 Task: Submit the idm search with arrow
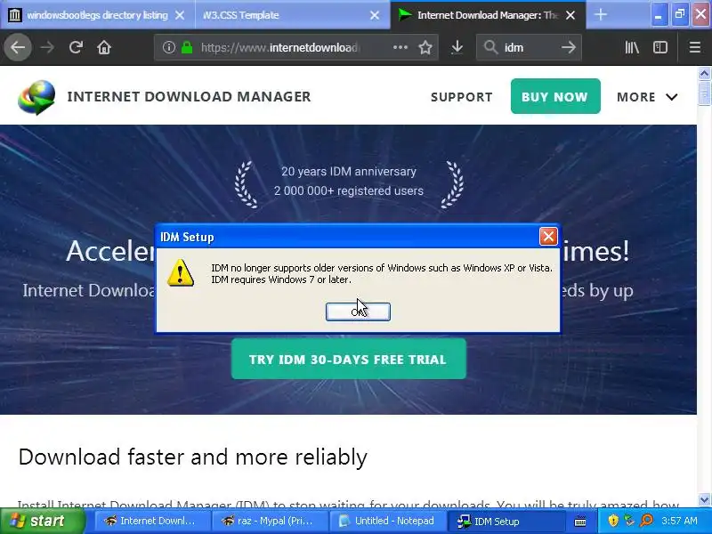click(x=569, y=47)
